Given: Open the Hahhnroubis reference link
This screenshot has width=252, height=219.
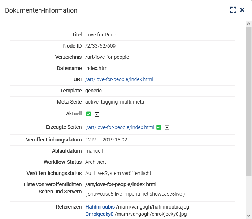Looking at the screenshot, I should click(x=100, y=207).
